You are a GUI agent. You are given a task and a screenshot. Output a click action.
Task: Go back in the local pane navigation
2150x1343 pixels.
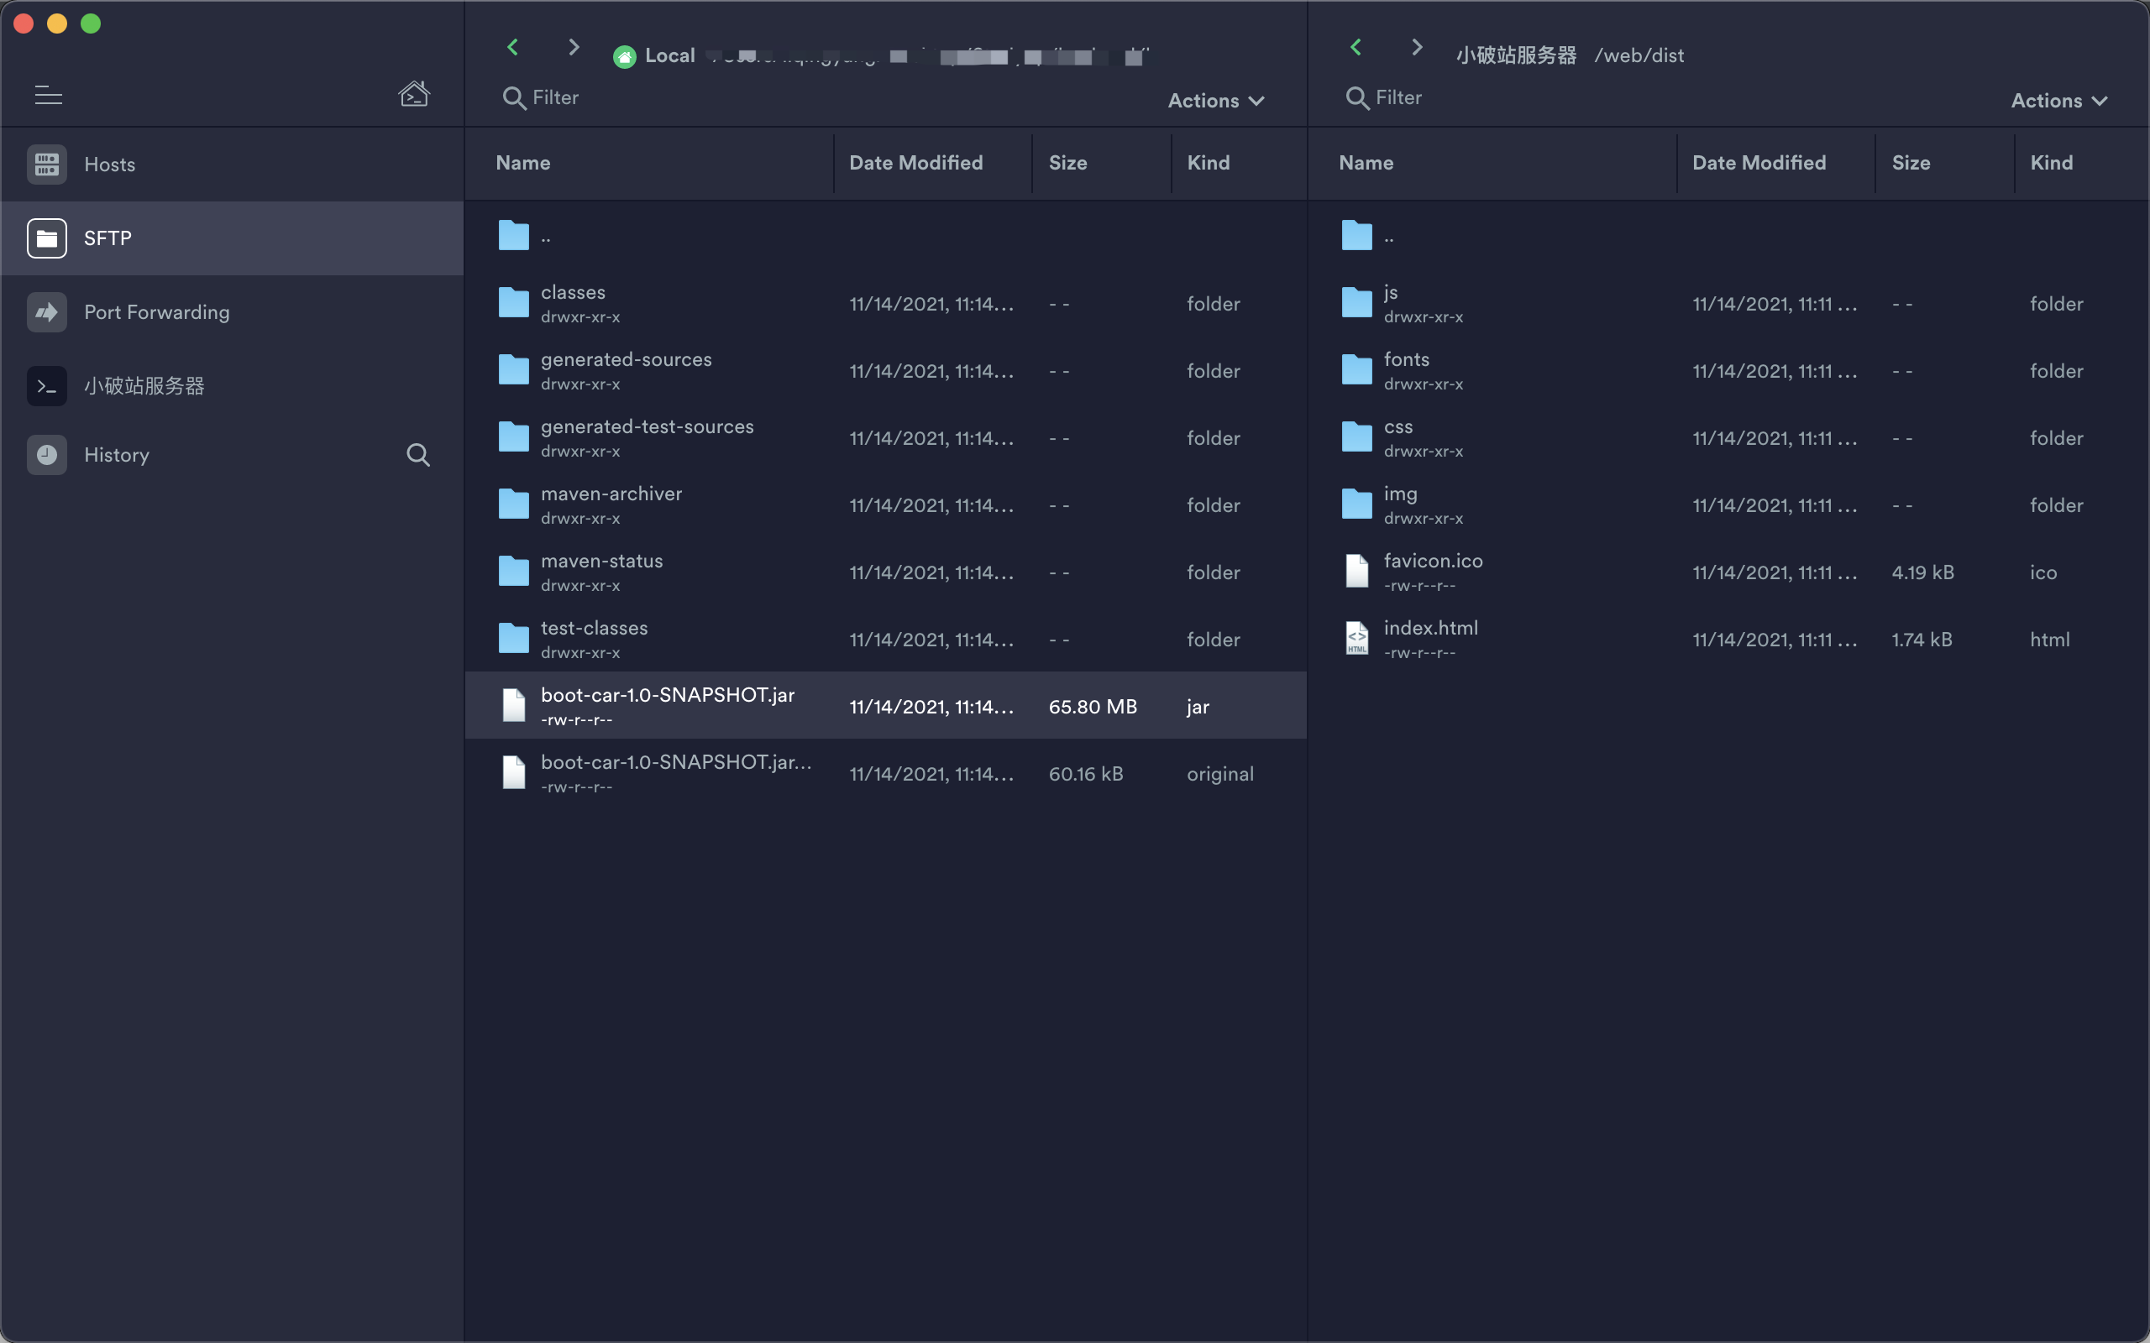tap(512, 47)
